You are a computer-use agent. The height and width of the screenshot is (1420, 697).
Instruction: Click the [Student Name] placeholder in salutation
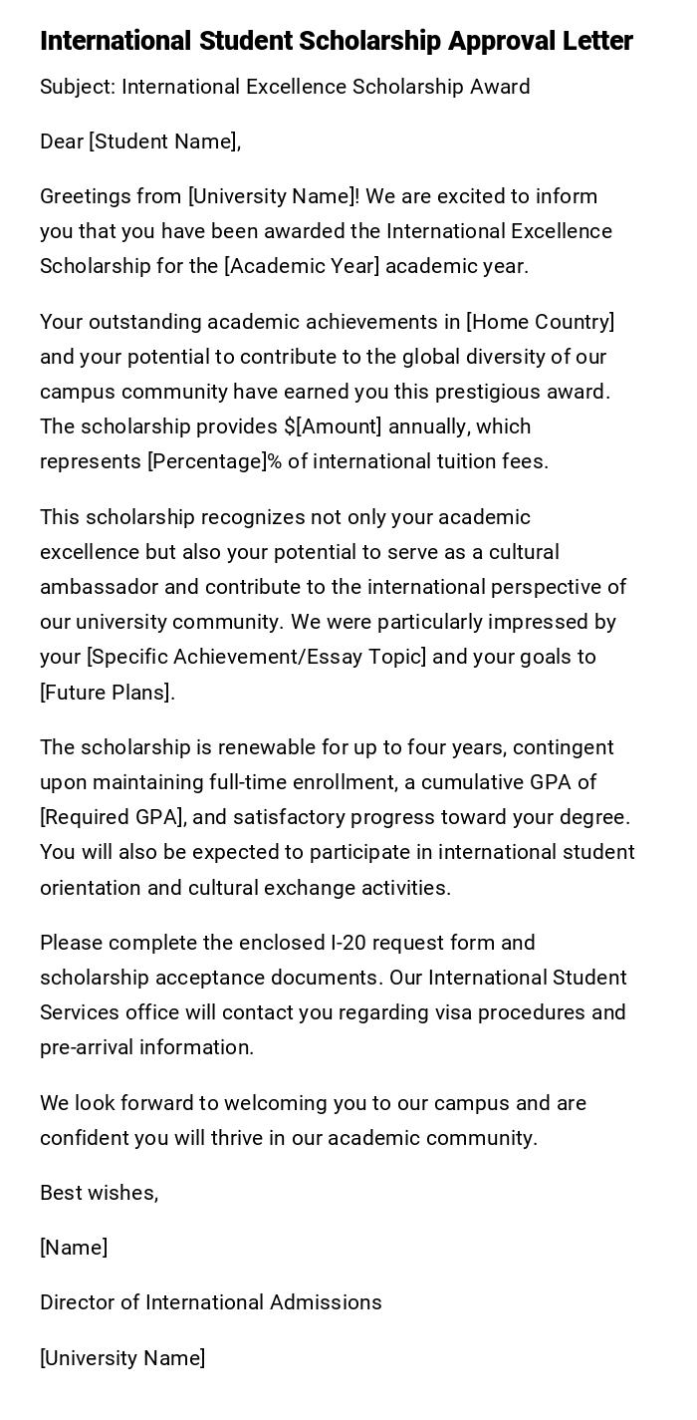point(162,142)
